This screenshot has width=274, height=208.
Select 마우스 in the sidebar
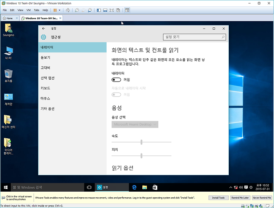(72, 99)
